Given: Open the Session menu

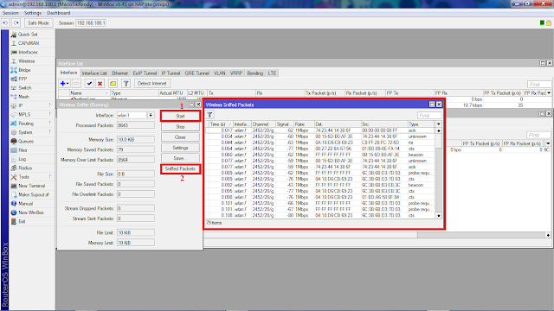Looking at the screenshot, I should point(10,13).
